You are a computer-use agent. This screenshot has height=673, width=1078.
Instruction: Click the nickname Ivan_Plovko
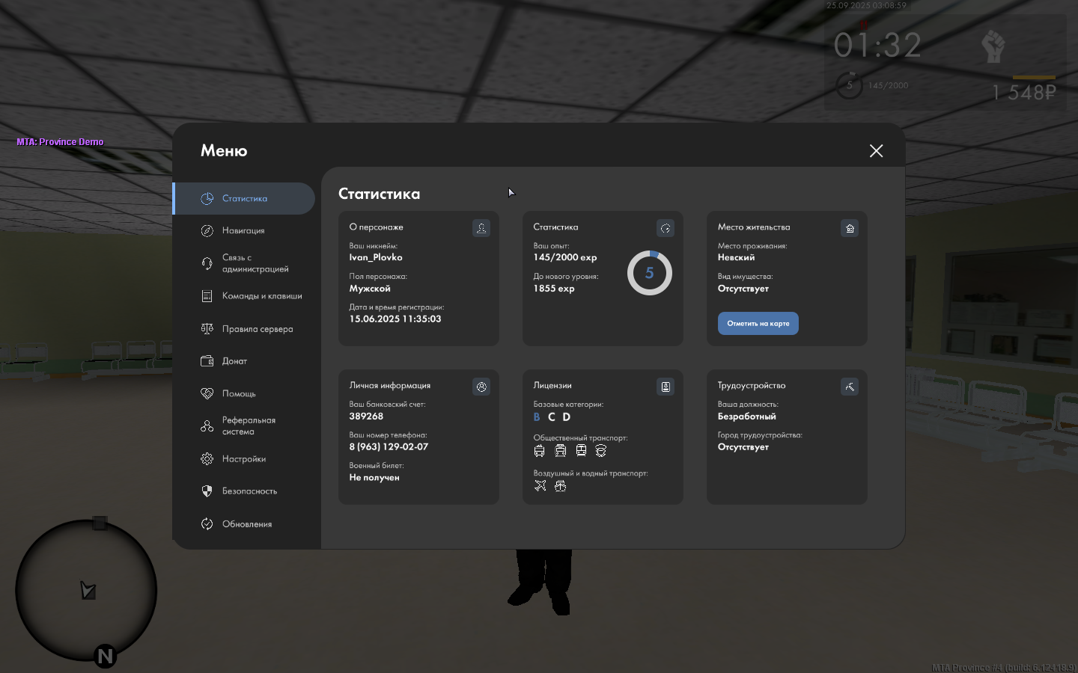tap(376, 257)
